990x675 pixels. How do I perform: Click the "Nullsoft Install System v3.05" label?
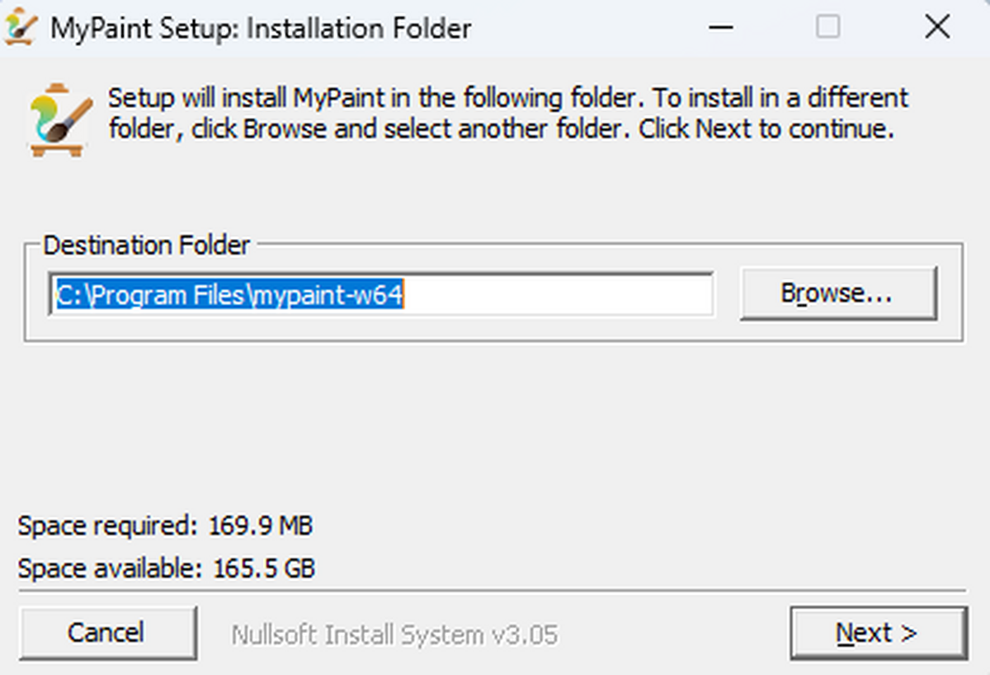click(394, 635)
